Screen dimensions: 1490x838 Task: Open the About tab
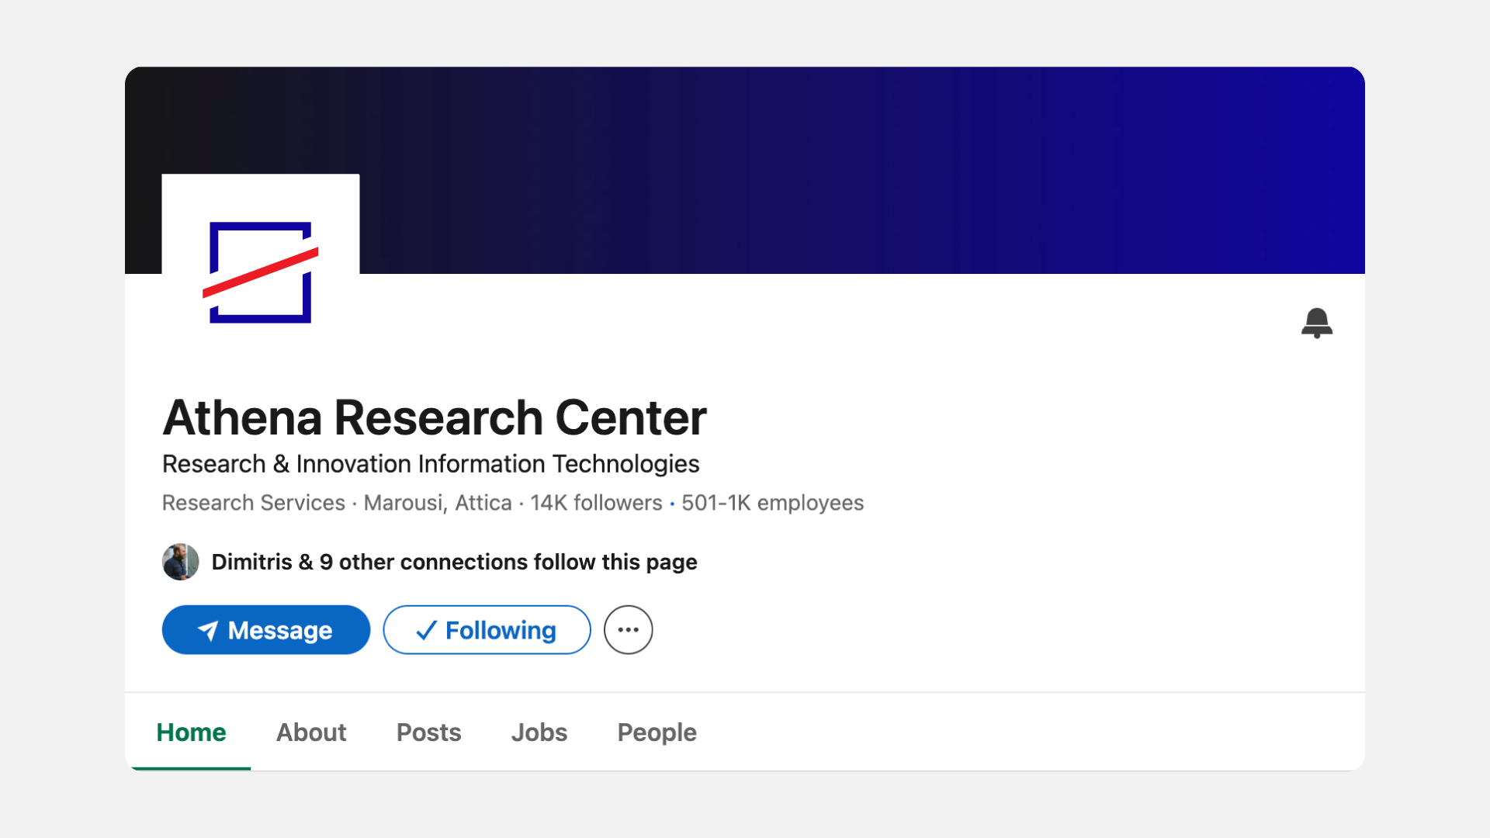coord(311,732)
